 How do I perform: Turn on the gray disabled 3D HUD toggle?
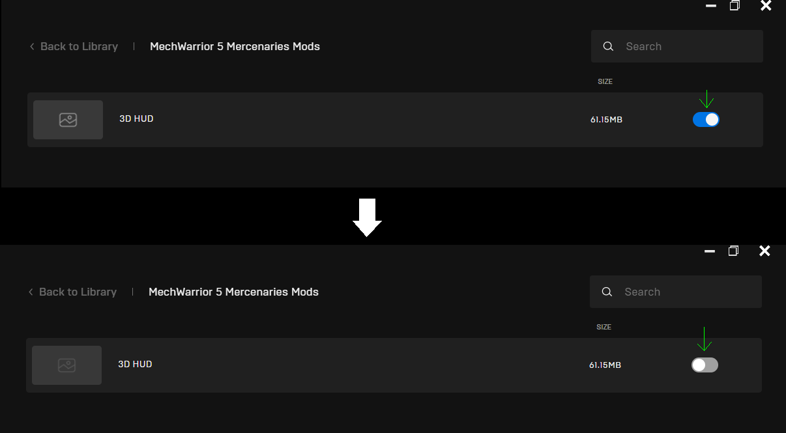(x=705, y=365)
